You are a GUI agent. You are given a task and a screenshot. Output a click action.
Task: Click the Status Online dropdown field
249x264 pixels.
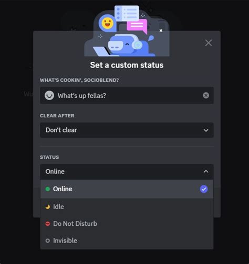coord(127,172)
